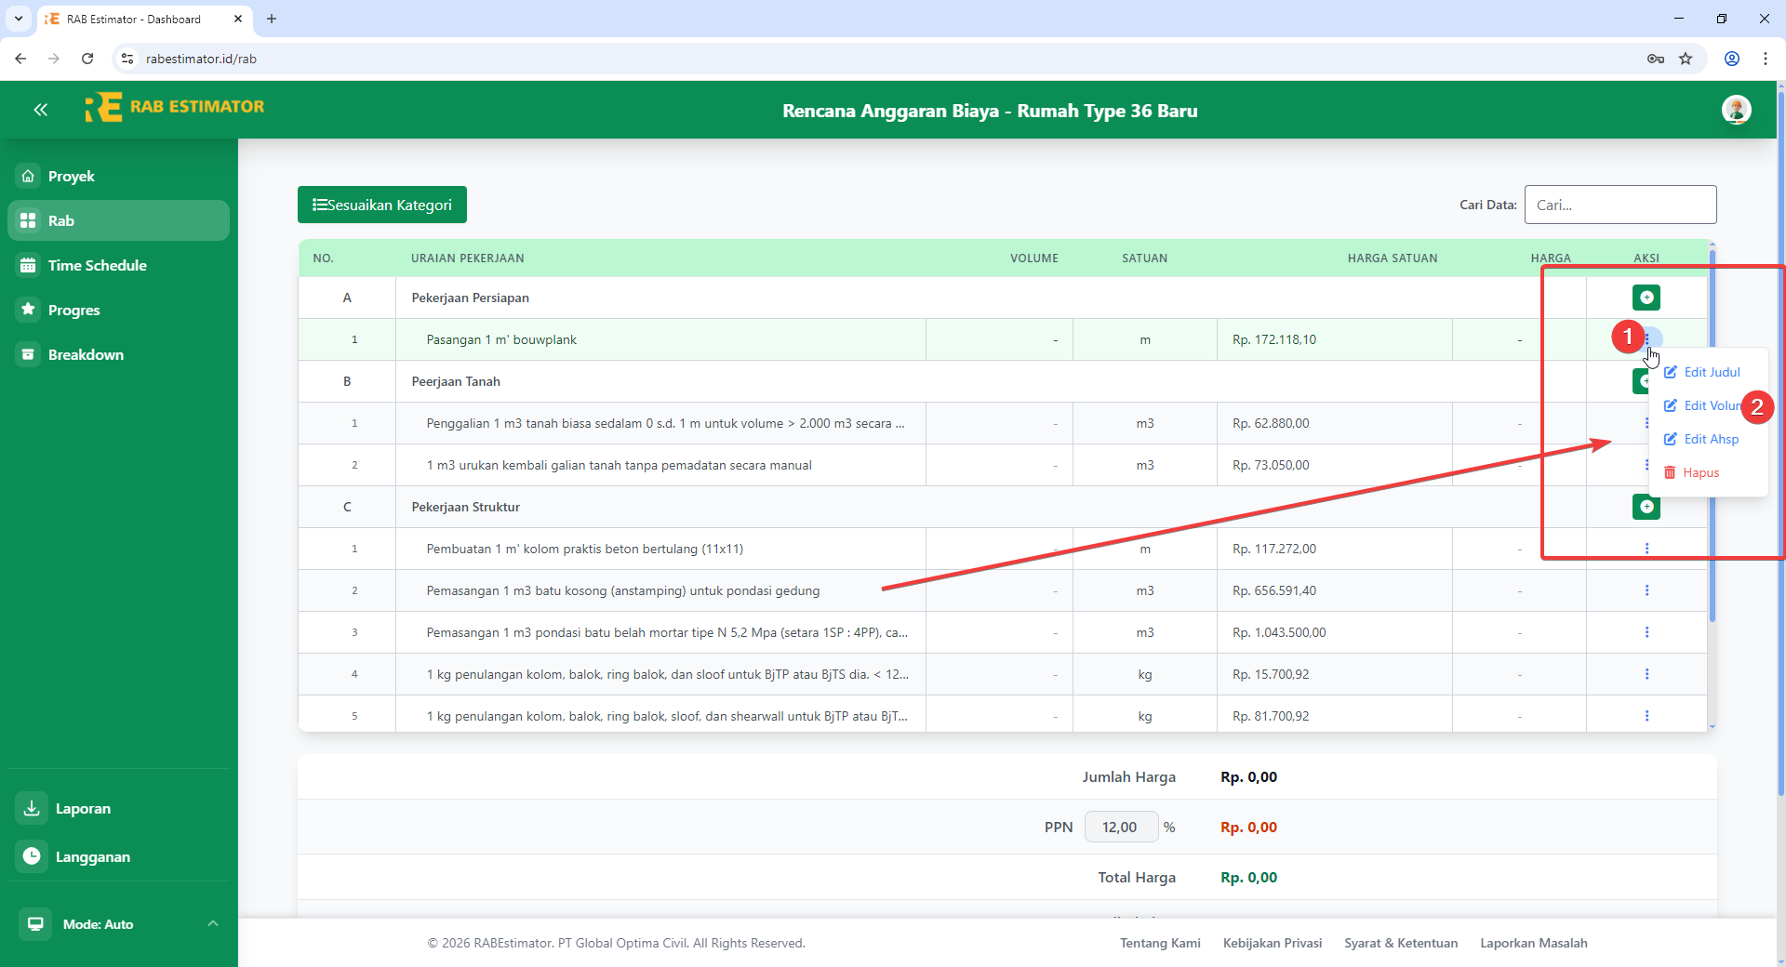The width and height of the screenshot is (1786, 967).
Task: Select Edit Judul from context menu
Action: (1712, 371)
